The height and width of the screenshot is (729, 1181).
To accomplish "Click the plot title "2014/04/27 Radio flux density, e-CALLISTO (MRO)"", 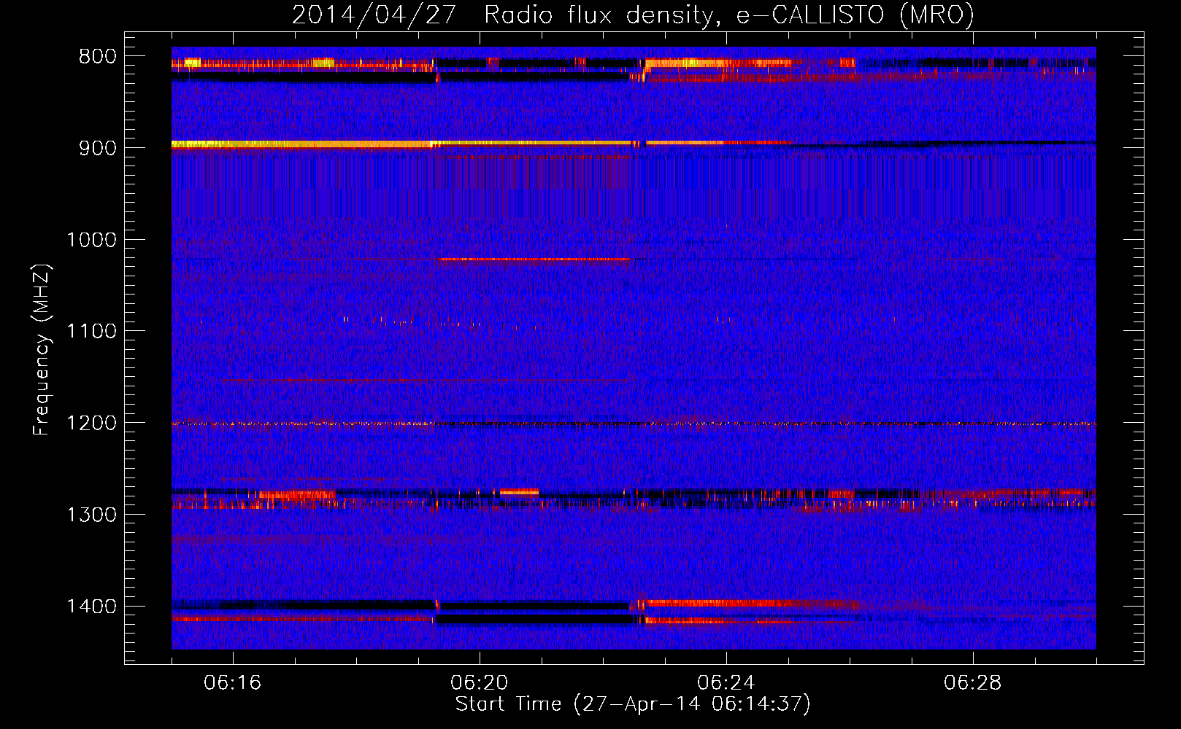I will click(x=633, y=15).
